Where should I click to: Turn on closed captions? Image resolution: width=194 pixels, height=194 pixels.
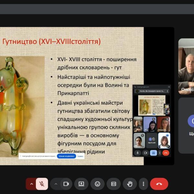click(113, 184)
